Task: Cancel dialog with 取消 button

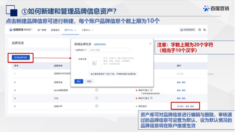Action: coord(89,81)
